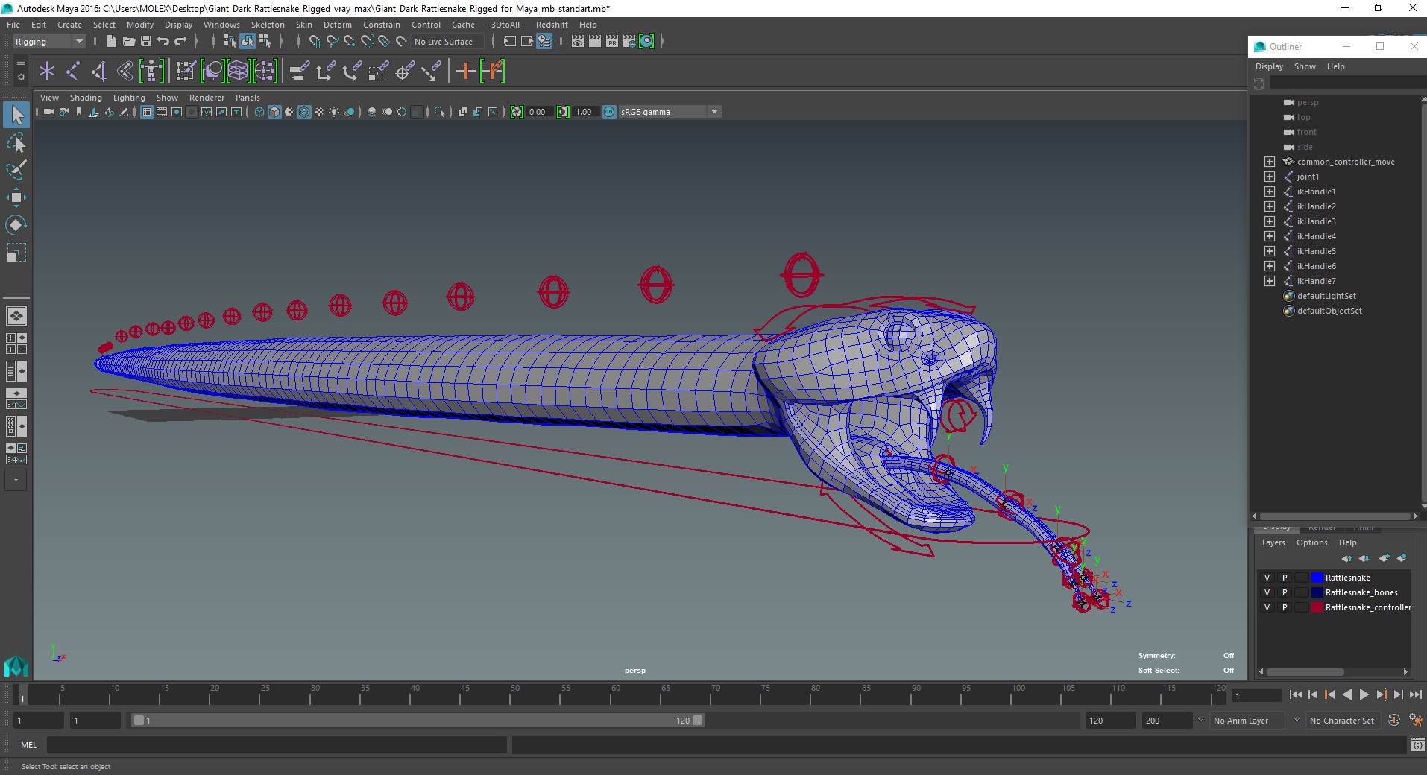The image size is (1427, 775).
Task: Click the Create Joints shelf icon
Action: coord(73,72)
